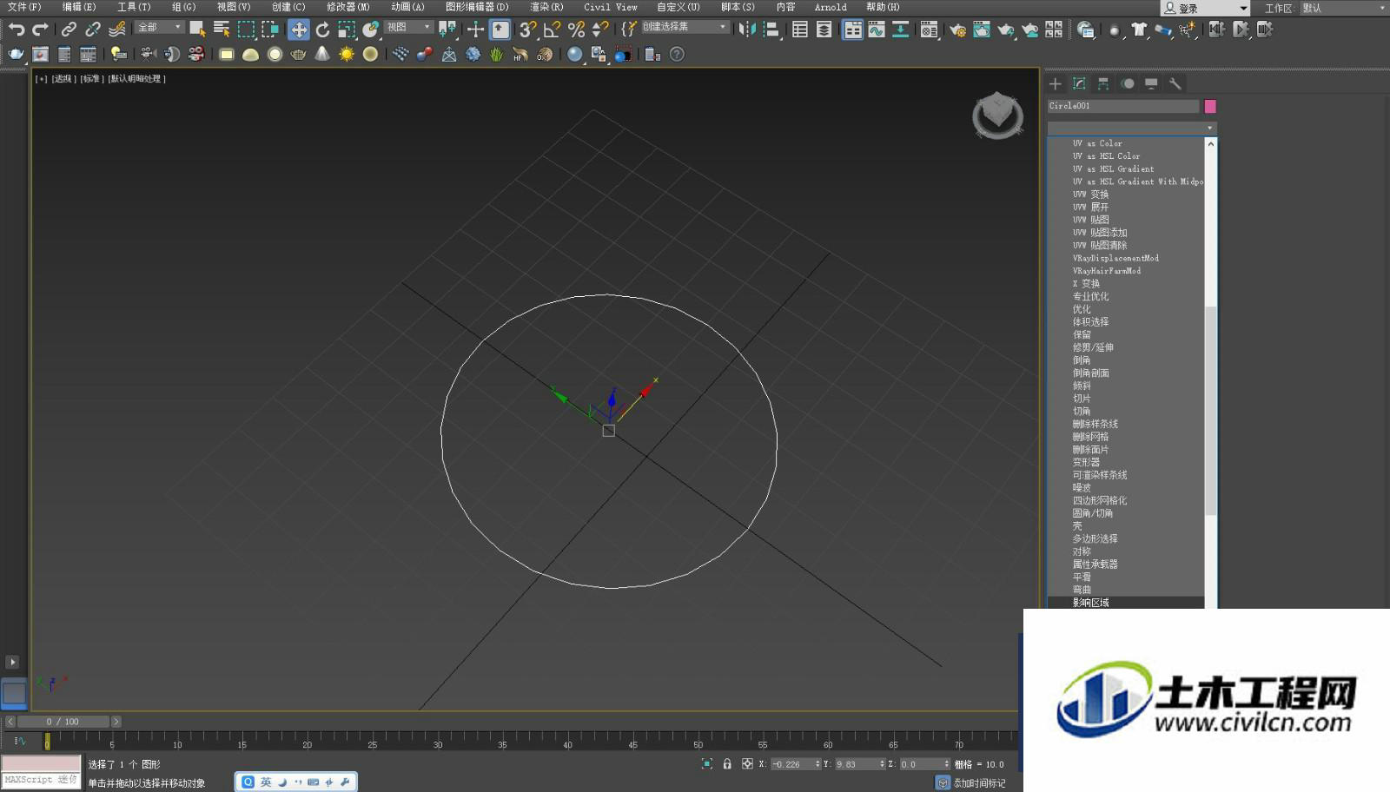
Task: Step the time slider to next frame
Action: pos(116,722)
